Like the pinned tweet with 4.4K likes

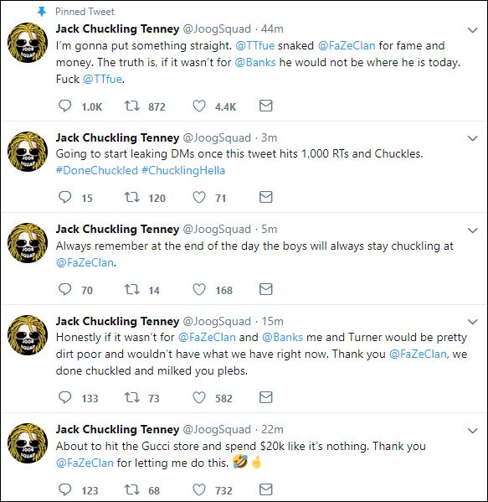click(x=199, y=106)
